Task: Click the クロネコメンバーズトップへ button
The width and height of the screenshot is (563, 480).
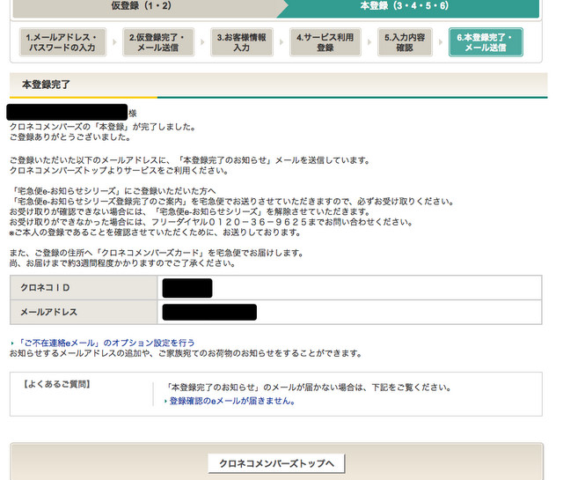Action: pyautogui.click(x=276, y=463)
